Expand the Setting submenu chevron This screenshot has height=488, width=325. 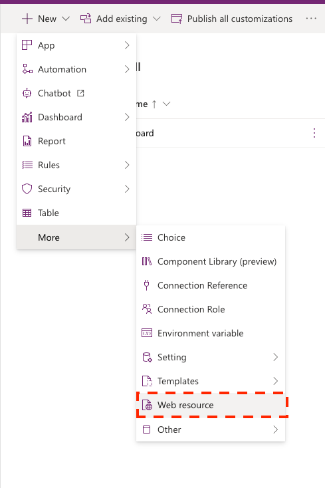pos(275,357)
